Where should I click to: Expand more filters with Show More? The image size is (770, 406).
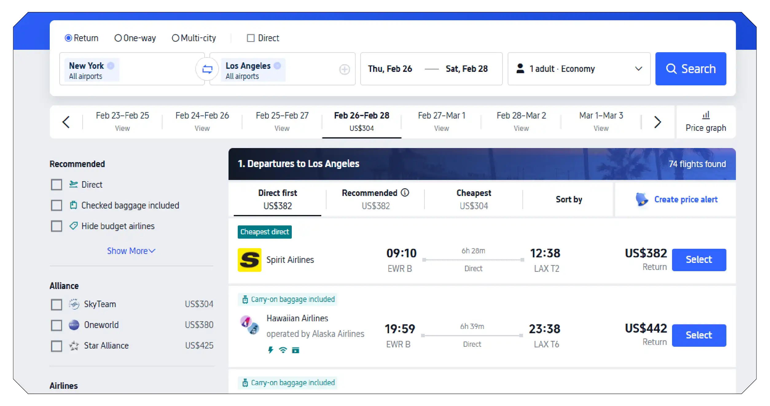tap(131, 251)
